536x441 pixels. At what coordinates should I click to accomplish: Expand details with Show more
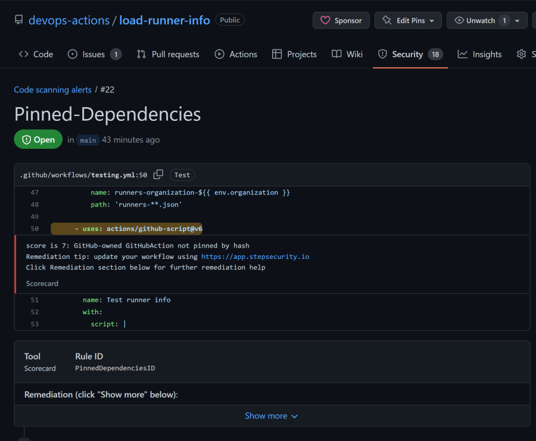pos(272,416)
